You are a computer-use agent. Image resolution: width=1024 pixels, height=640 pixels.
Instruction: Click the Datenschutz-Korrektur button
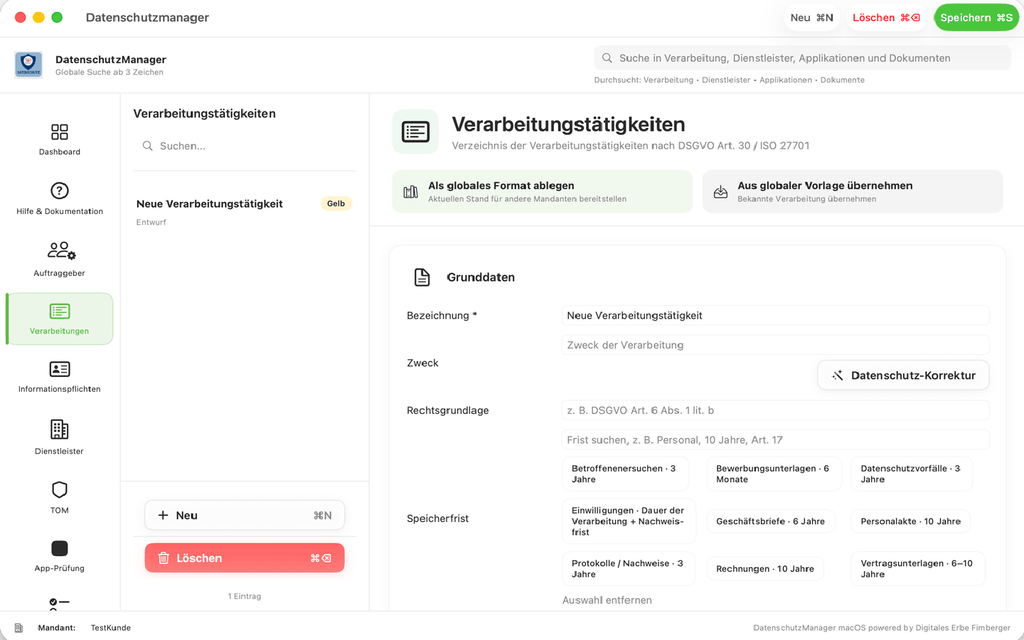pyautogui.click(x=903, y=375)
